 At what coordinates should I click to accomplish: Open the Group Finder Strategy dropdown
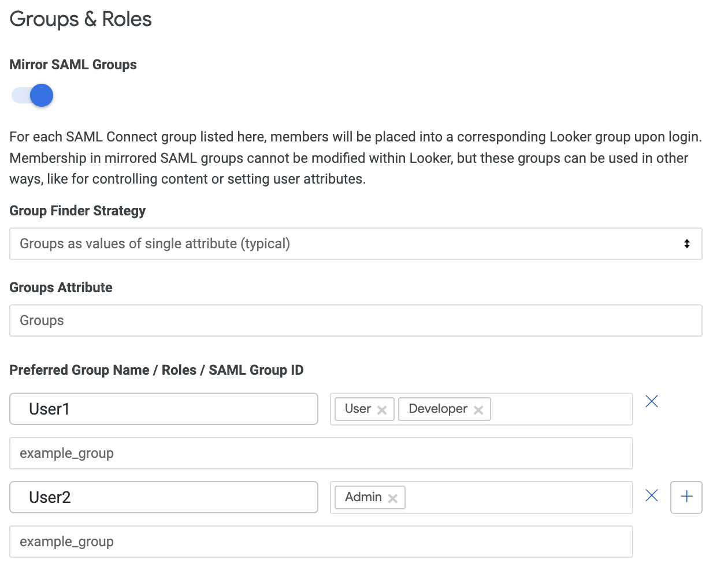tap(355, 244)
